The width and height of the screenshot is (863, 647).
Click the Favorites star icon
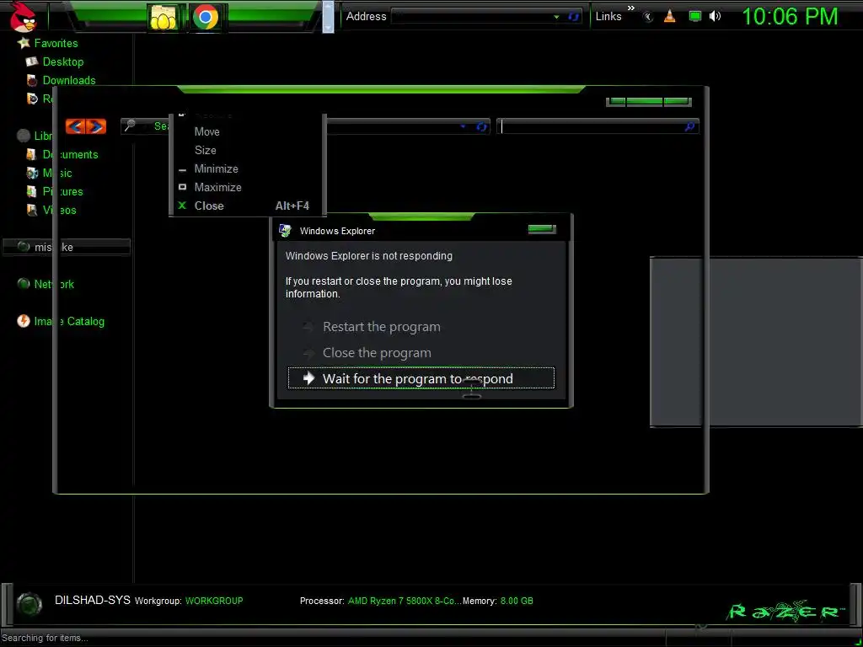point(24,42)
